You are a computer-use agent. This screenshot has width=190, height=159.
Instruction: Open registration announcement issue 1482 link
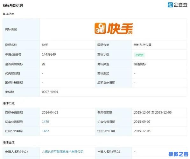pos(46,131)
